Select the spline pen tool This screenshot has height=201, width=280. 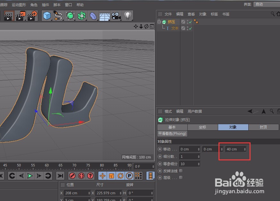58,16
